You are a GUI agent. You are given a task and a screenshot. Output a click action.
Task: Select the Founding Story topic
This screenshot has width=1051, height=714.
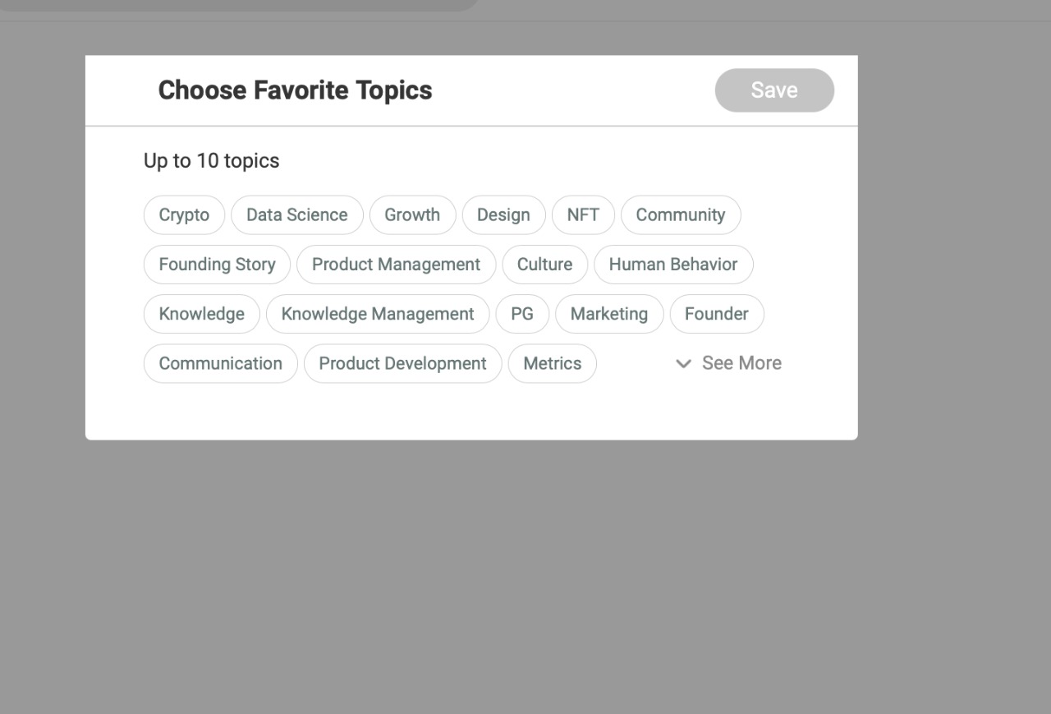click(x=217, y=265)
